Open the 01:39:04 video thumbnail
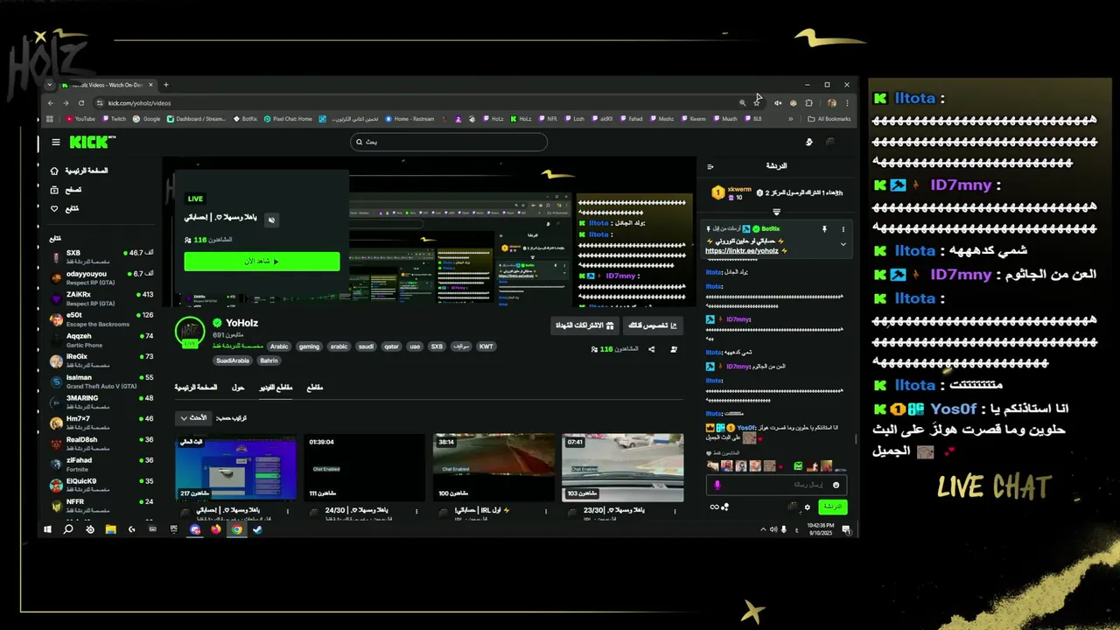The image size is (1120, 630). (x=365, y=467)
